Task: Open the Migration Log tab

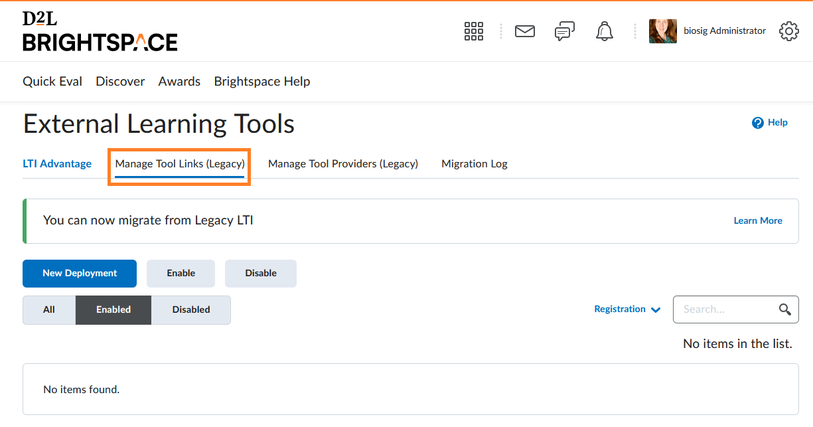Action: (x=475, y=164)
